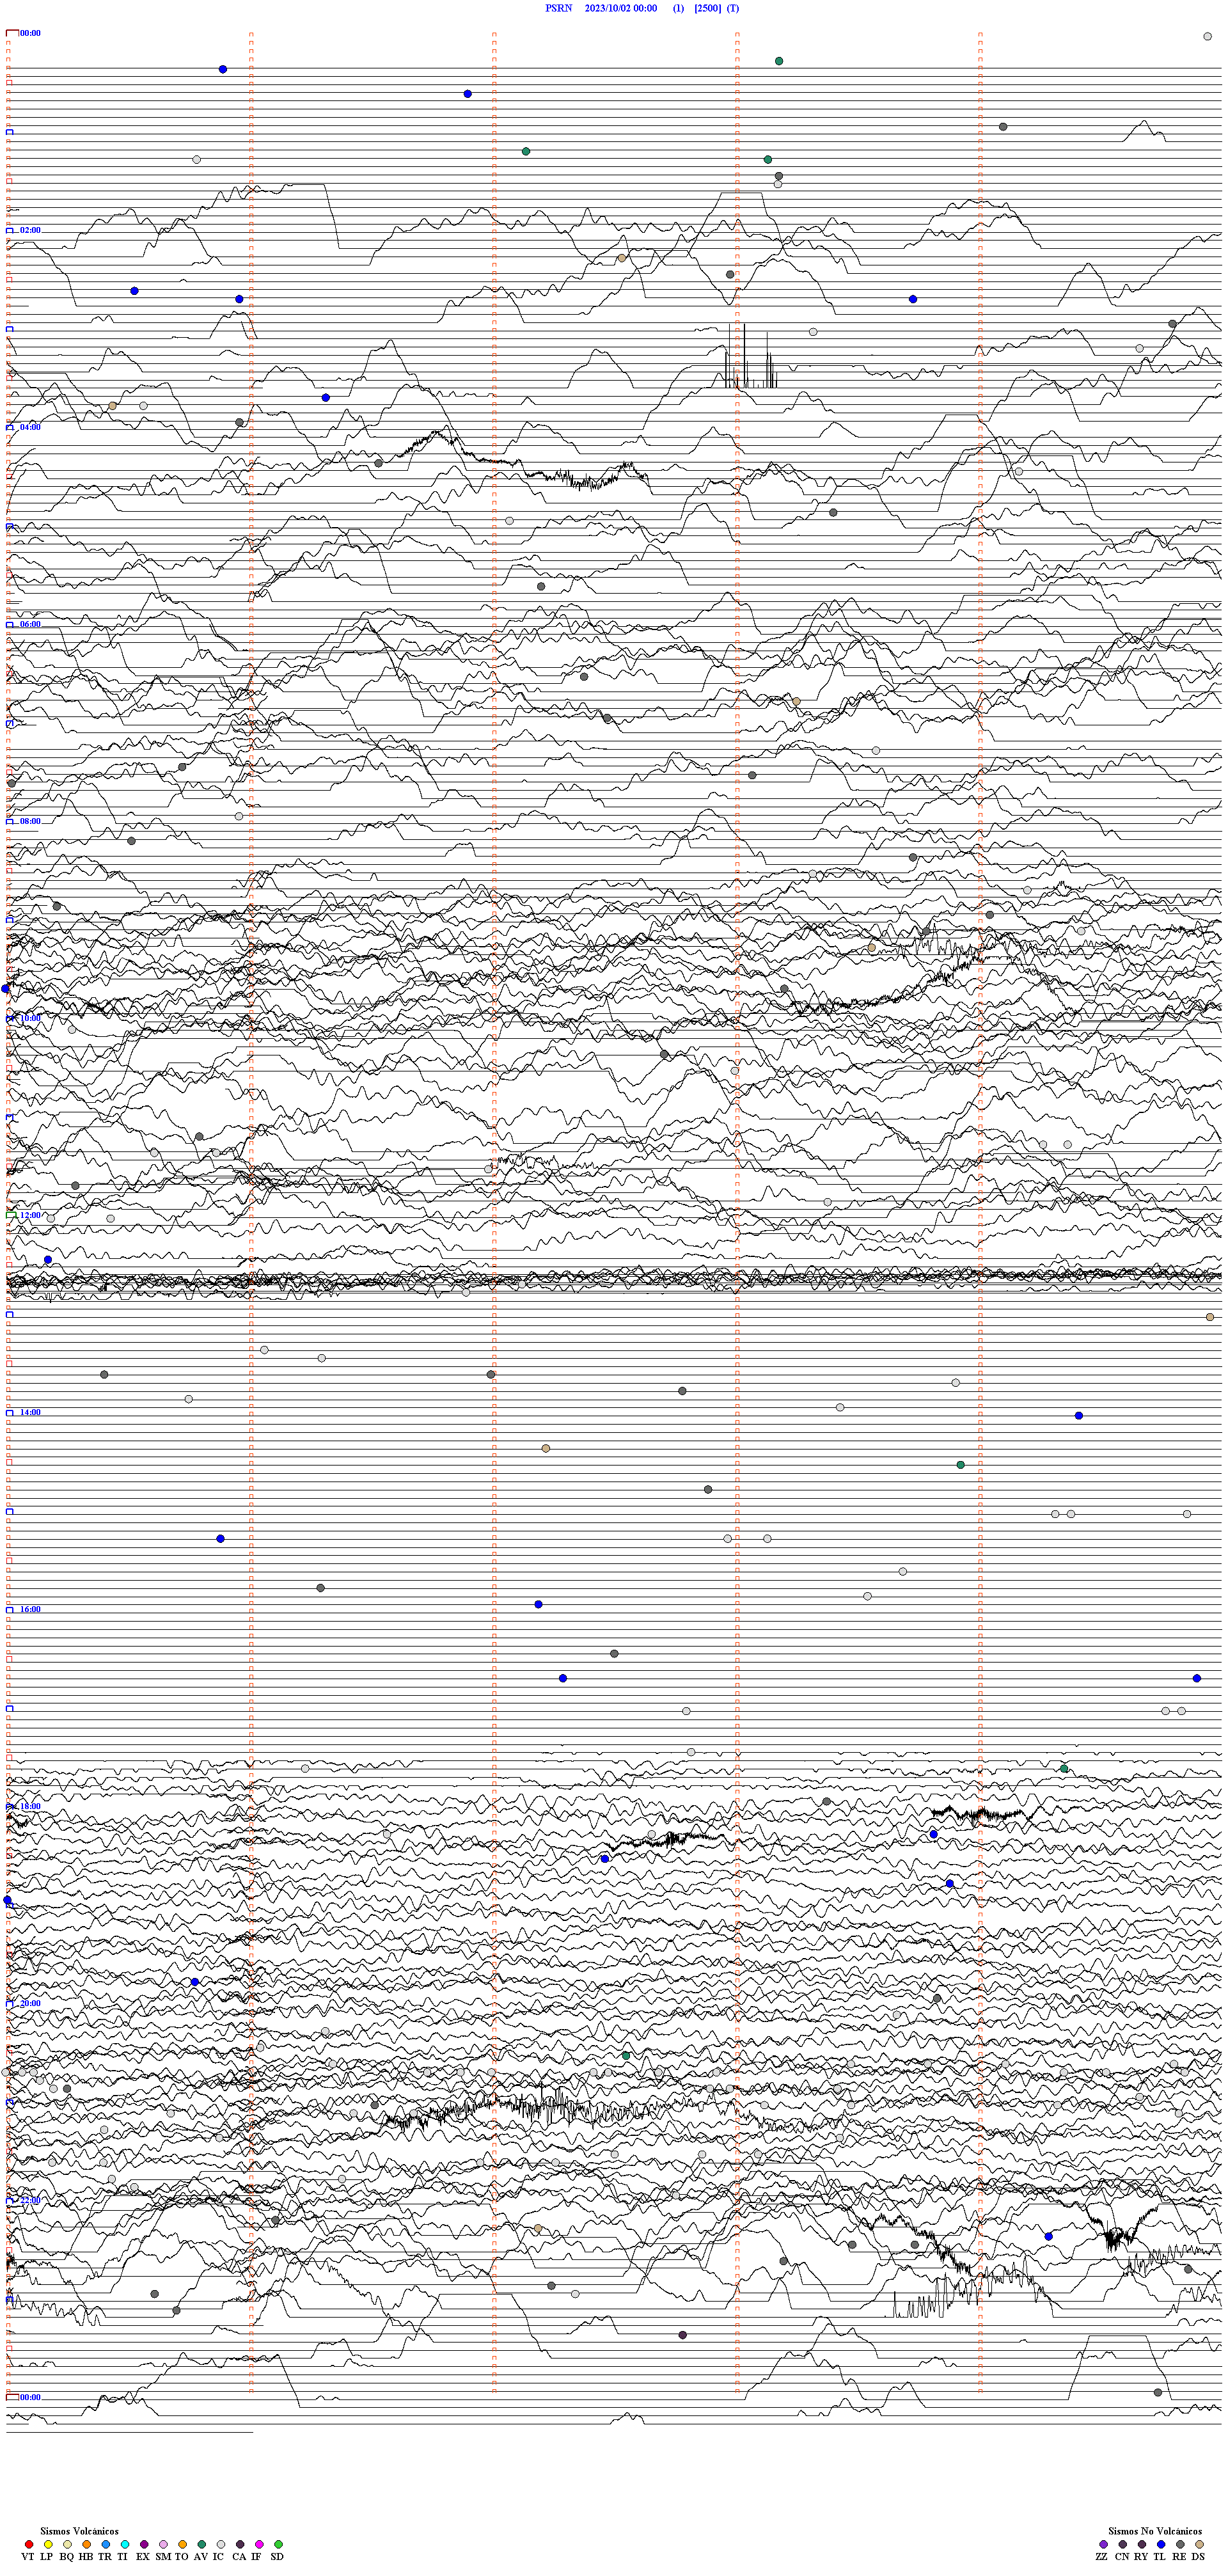1228x2576 pixels.
Task: Select the 16:00 hour marker
Action: (30, 1609)
